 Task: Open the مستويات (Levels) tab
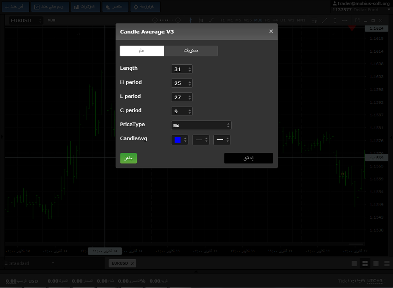191,51
